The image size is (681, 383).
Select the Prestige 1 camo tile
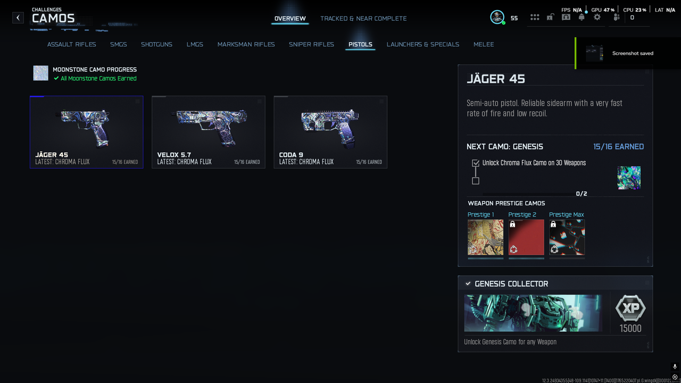[x=485, y=237]
